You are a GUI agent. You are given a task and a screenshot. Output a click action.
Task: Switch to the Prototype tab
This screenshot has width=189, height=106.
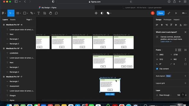167,20
